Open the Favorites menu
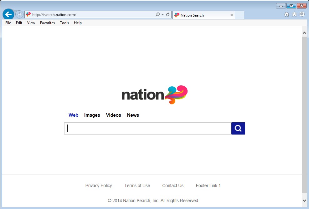The height and width of the screenshot is (209, 309). pyautogui.click(x=48, y=23)
